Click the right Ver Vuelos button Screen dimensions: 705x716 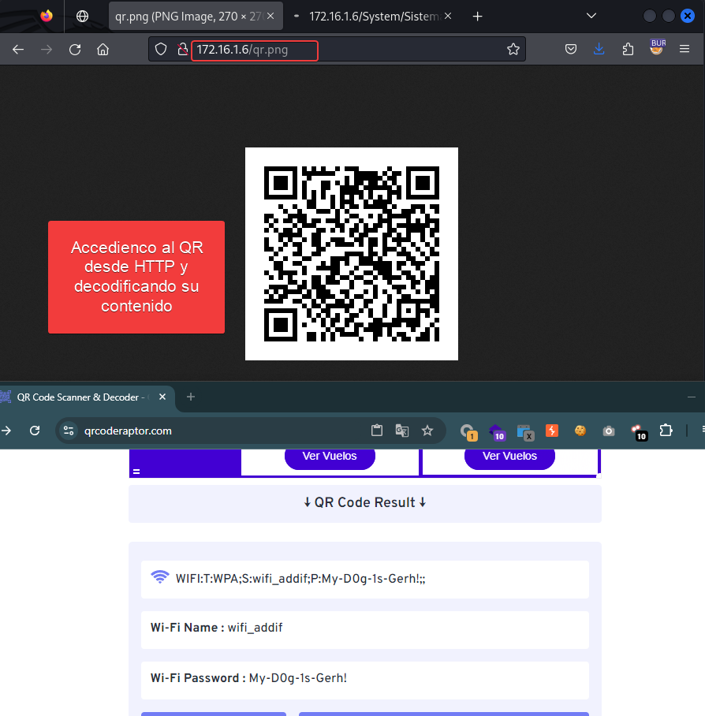pyautogui.click(x=509, y=456)
